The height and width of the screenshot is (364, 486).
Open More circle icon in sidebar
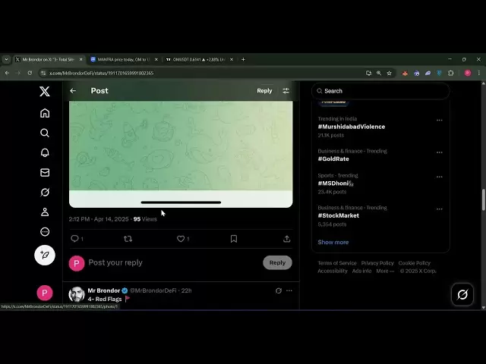point(45,232)
